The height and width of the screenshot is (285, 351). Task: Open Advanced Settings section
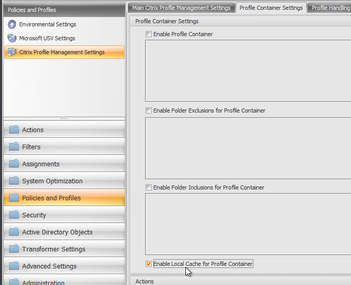point(64,266)
